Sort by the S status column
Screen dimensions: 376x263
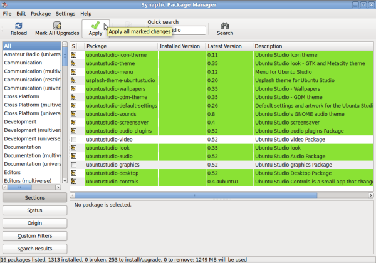73,46
